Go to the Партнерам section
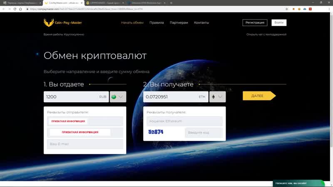 pos(179,22)
